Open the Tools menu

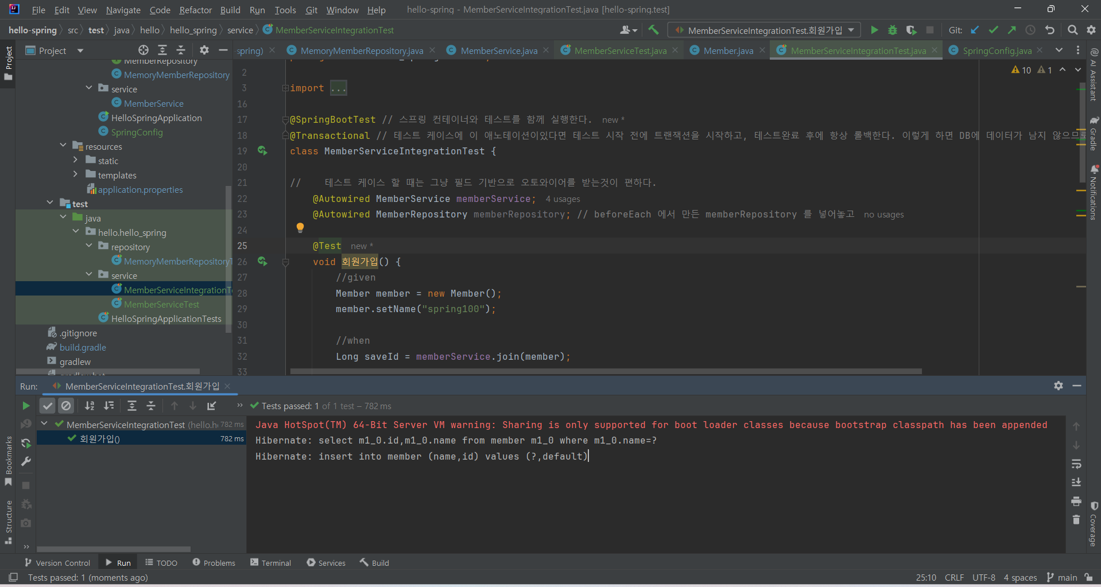pyautogui.click(x=285, y=10)
